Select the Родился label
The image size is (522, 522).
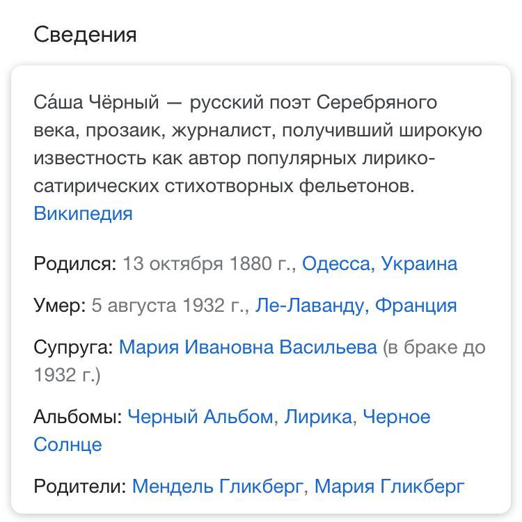pyautogui.click(x=75, y=264)
